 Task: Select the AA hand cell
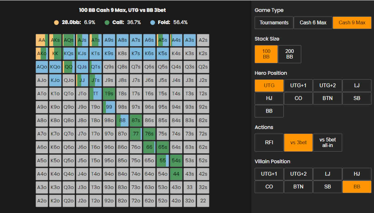[x=42, y=40]
